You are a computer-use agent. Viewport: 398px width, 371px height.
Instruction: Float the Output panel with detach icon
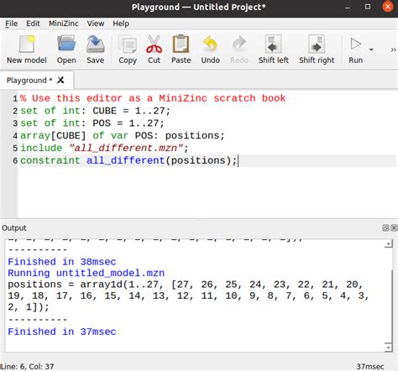coord(385,227)
